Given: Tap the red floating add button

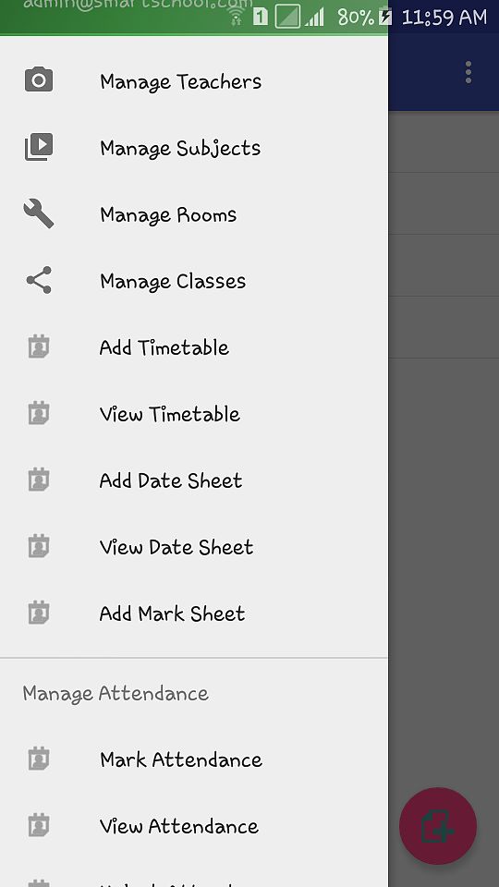Looking at the screenshot, I should (438, 826).
